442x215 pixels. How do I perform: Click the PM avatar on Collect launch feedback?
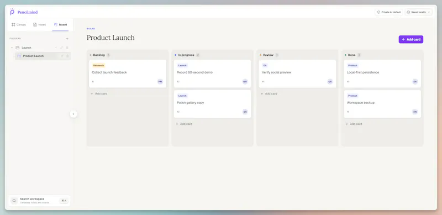pyautogui.click(x=160, y=82)
